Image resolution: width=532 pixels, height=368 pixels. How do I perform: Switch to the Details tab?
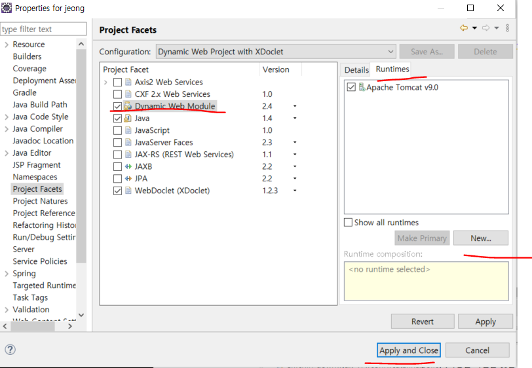point(356,70)
